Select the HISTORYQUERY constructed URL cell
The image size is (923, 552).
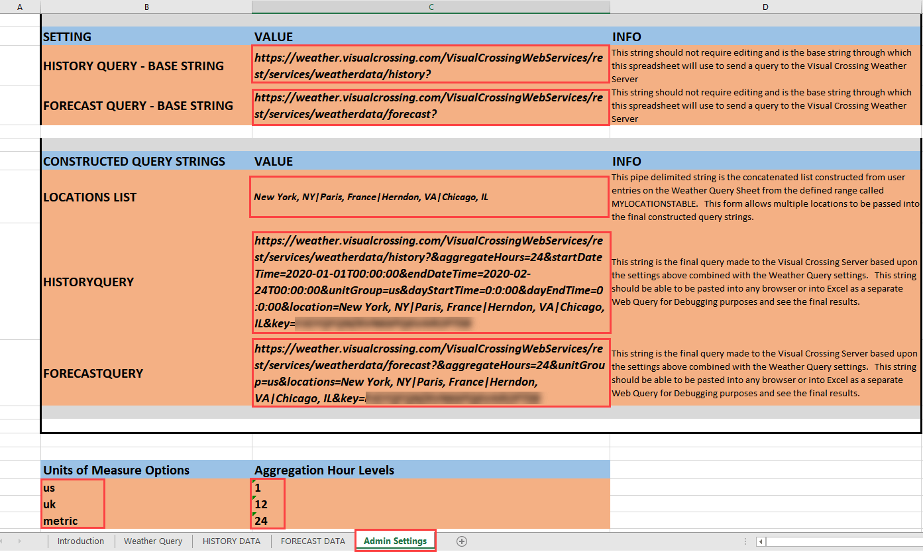[431, 282]
